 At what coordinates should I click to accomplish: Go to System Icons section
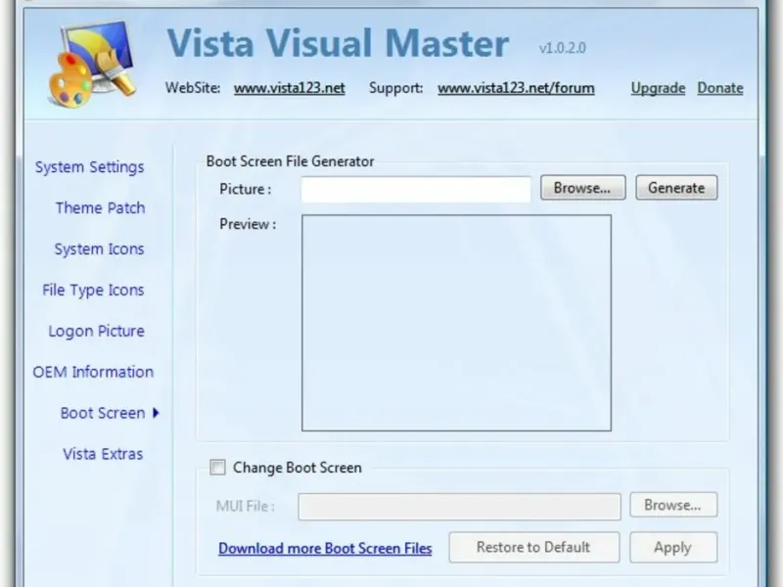(x=100, y=248)
